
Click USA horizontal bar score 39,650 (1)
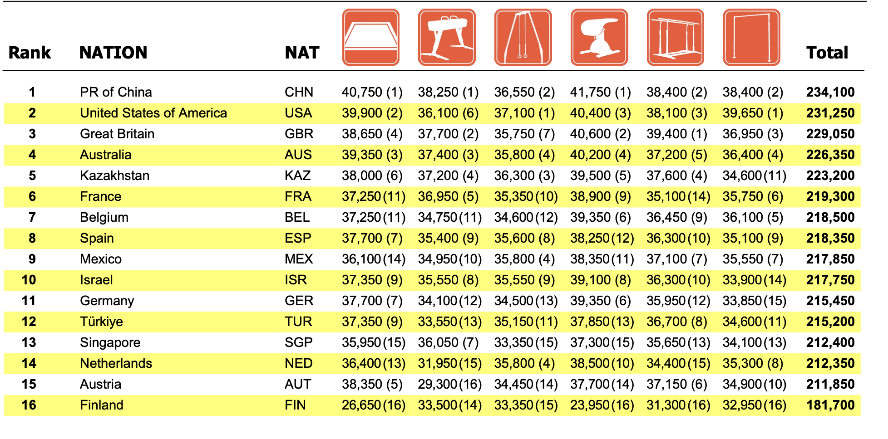753,113
